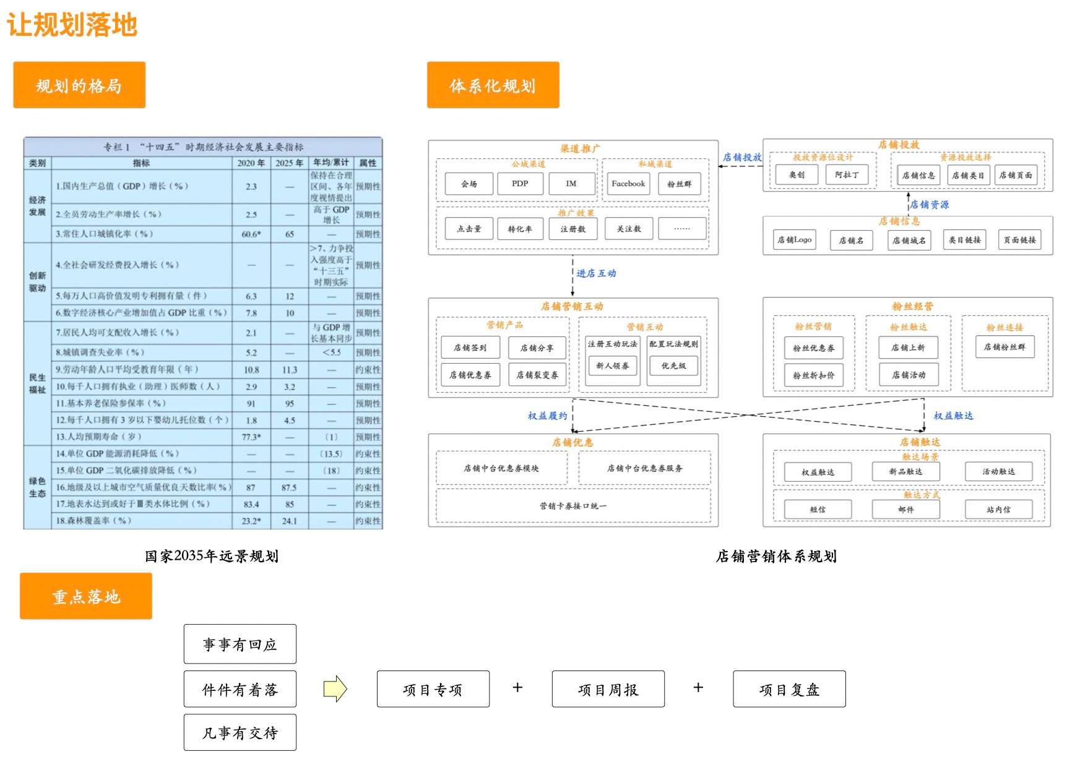Select the 粉丝优惠券 box
The width and height of the screenshot is (1067, 757).
point(814,348)
